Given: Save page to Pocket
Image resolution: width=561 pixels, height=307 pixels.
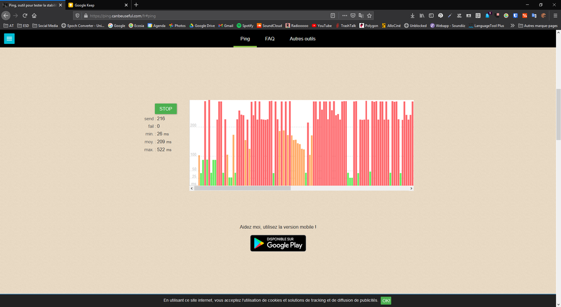Looking at the screenshot, I should (352, 16).
